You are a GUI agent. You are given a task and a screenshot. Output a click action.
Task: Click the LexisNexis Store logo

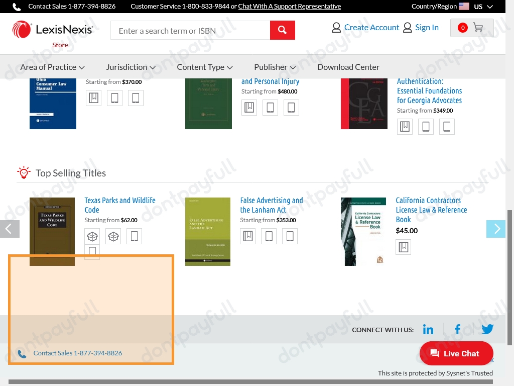point(53,32)
